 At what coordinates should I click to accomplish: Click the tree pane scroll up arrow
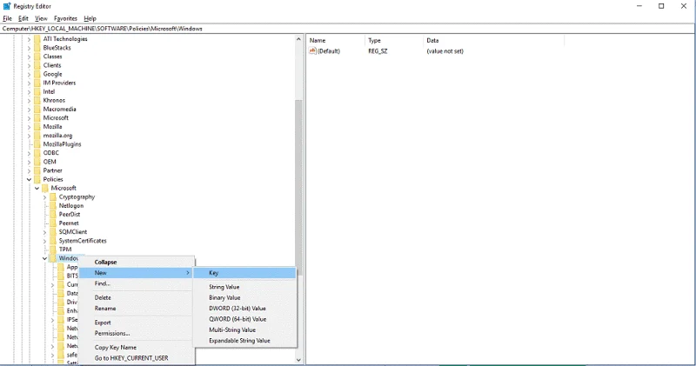pyautogui.click(x=298, y=39)
